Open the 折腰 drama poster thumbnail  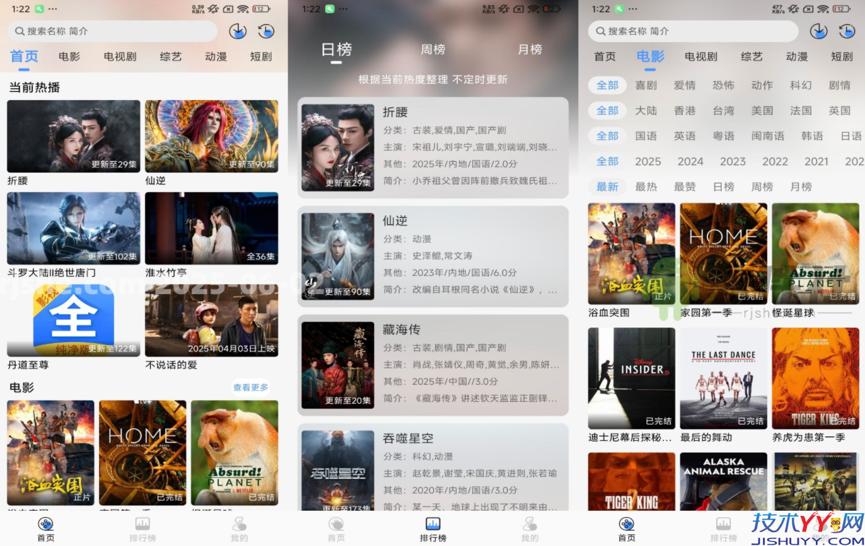coord(73,135)
